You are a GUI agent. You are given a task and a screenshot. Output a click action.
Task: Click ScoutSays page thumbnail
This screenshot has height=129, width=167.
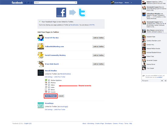41,105
